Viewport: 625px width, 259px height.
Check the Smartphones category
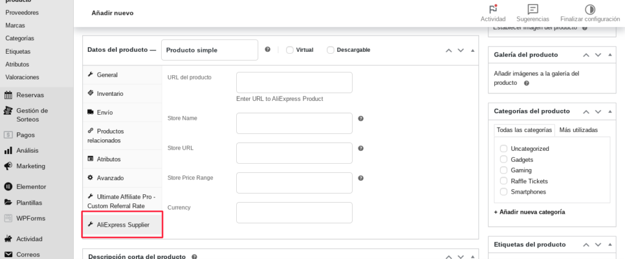[504, 192]
